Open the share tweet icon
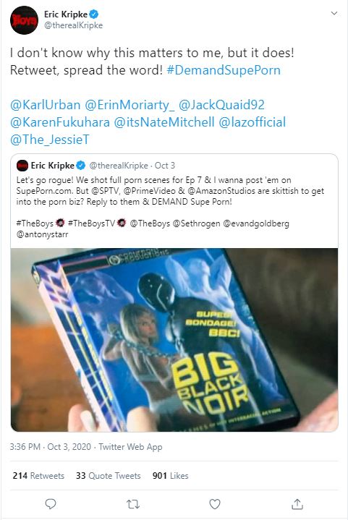348x520 pixels. coord(297,504)
